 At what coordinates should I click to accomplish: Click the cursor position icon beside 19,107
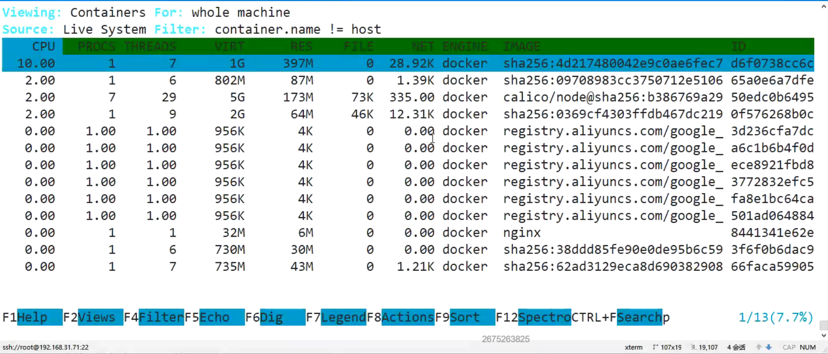click(x=694, y=347)
